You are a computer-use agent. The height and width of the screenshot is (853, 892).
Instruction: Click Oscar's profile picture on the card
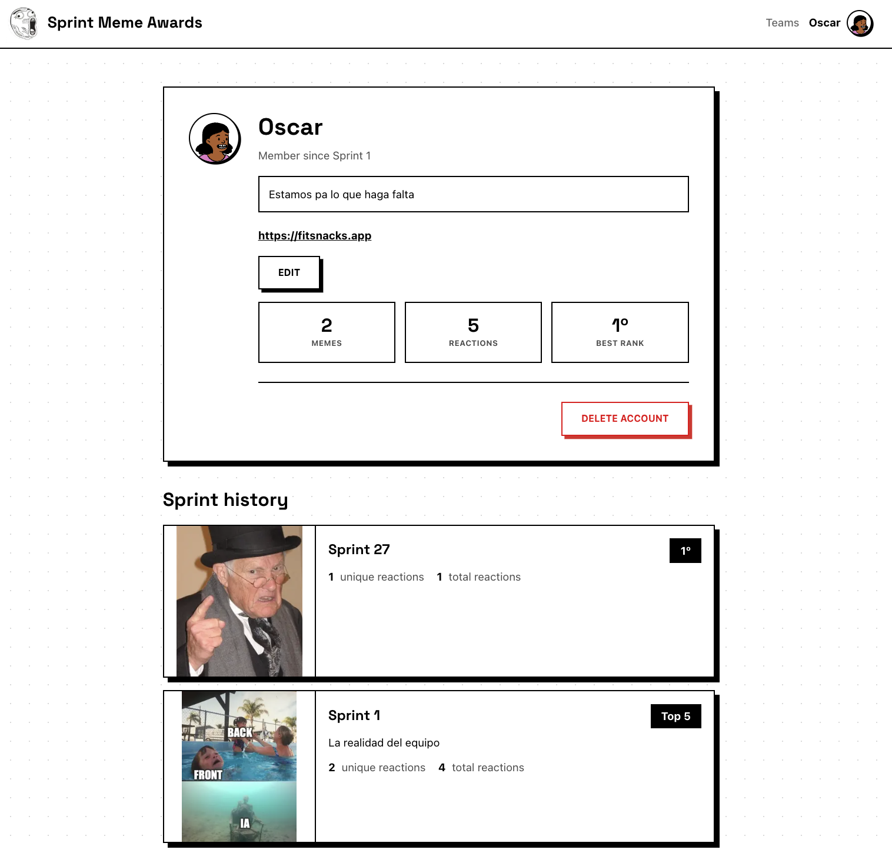coord(215,138)
